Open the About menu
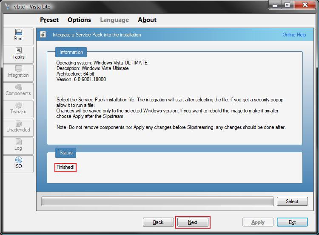The width and height of the screenshot is (319, 235). [147, 20]
